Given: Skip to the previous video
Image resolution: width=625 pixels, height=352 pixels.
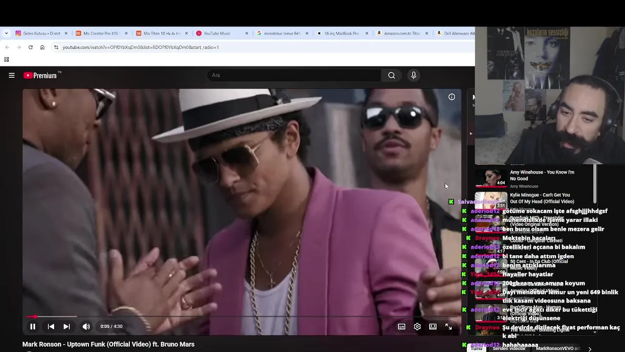Looking at the screenshot, I should [51, 327].
